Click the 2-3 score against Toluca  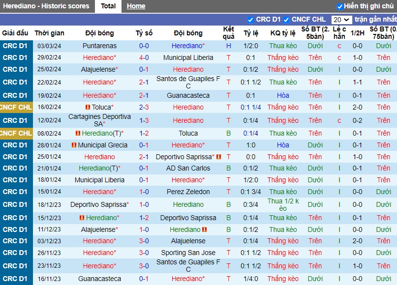coord(144,107)
